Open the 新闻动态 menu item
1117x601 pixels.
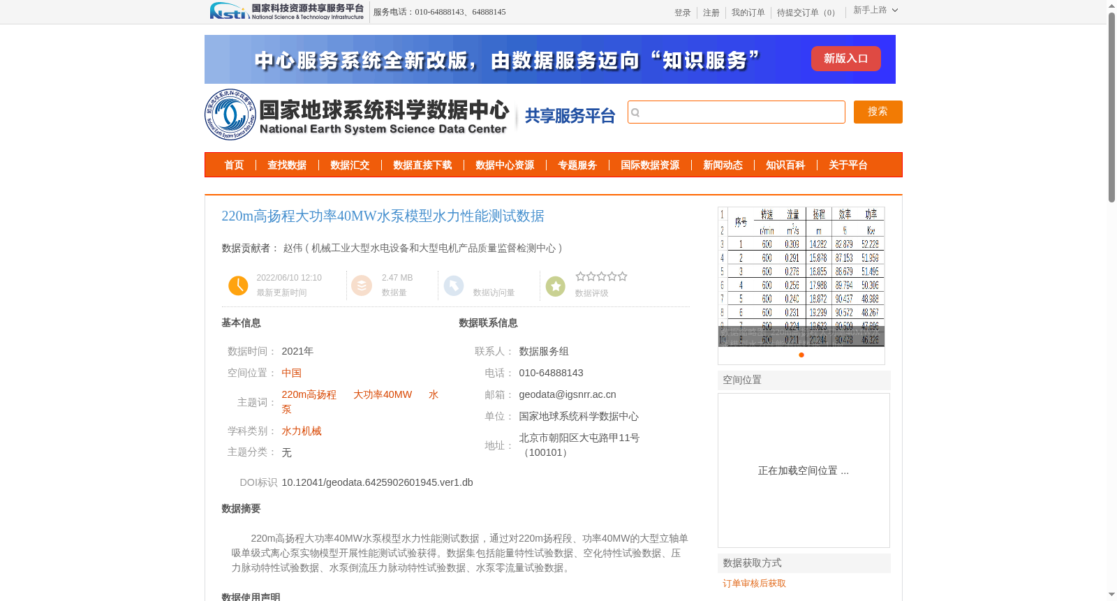click(723, 165)
